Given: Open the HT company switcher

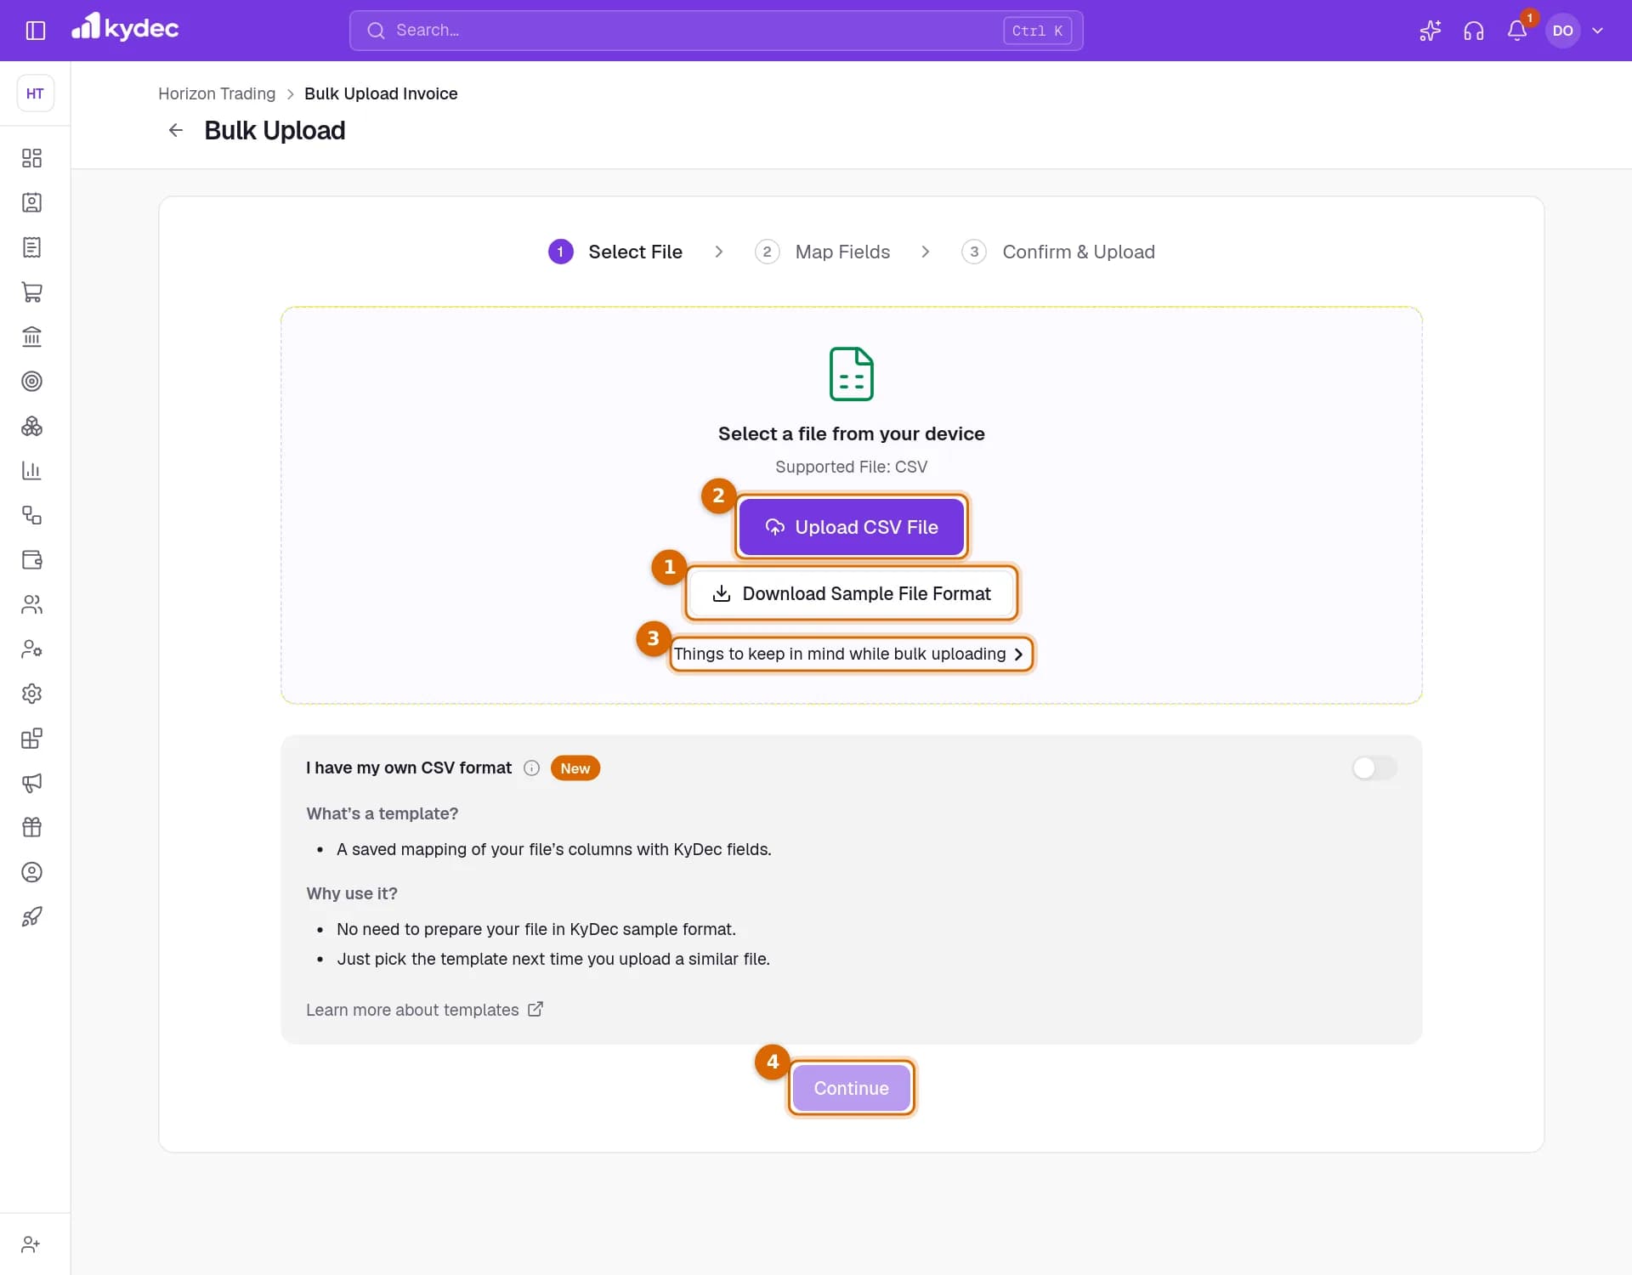Looking at the screenshot, I should point(35,93).
